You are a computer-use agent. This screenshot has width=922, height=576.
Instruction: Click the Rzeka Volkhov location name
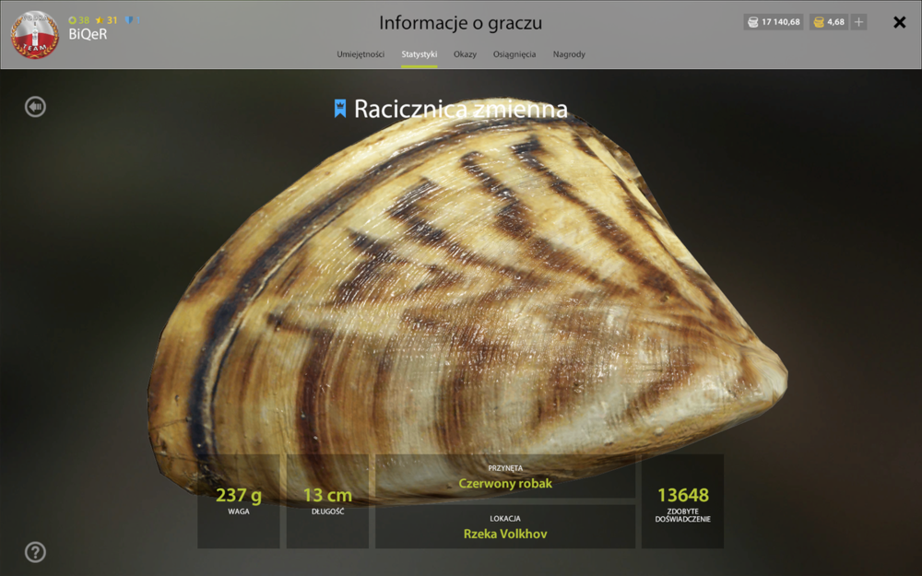pos(505,534)
